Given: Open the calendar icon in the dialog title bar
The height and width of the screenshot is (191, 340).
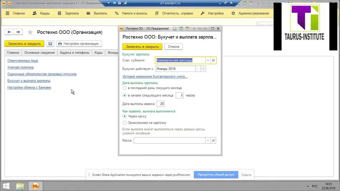Looking at the screenshot, I should [x=187, y=29].
